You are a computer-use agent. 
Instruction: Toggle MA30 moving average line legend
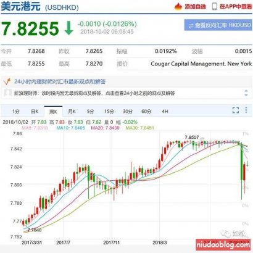coord(139,128)
